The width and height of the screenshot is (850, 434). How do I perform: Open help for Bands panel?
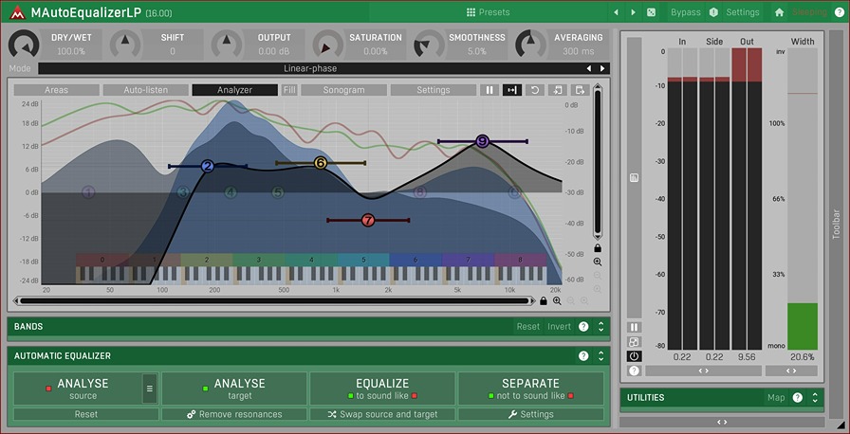[583, 326]
